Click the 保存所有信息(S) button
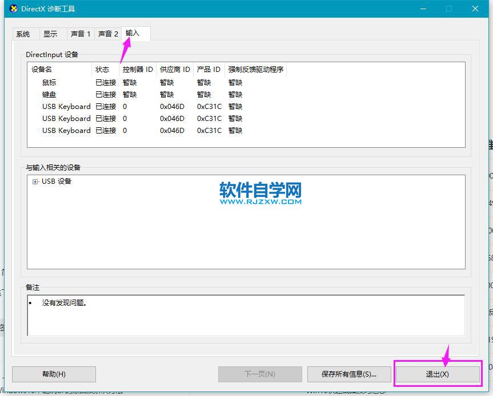This screenshot has width=493, height=396. (349, 374)
